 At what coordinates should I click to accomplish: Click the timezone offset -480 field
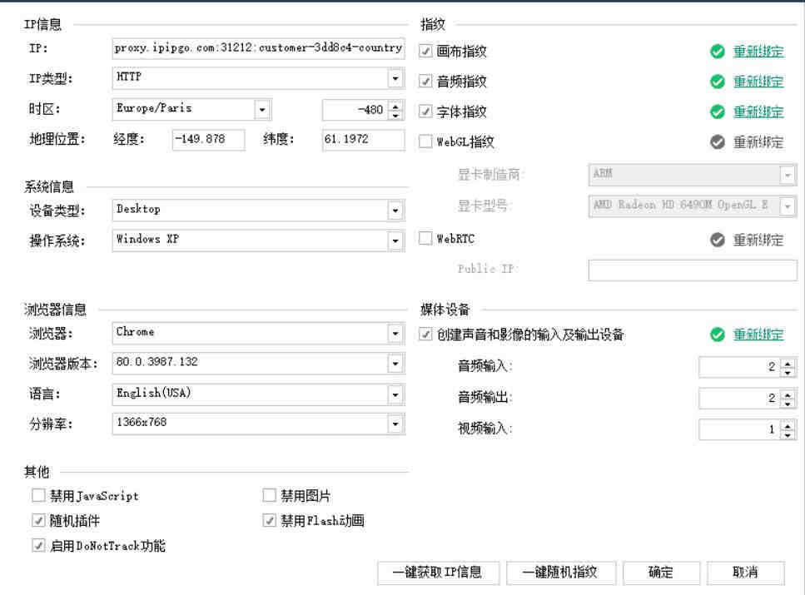click(x=355, y=110)
